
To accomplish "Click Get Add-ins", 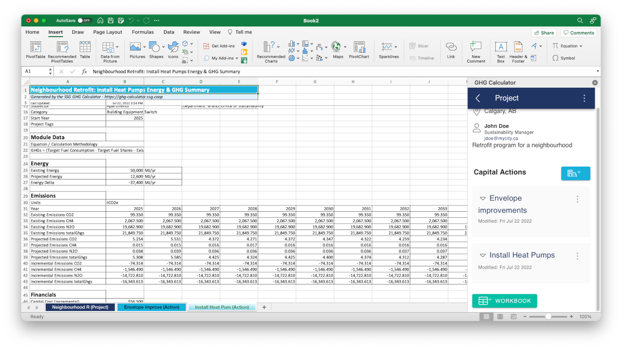I will tap(219, 46).
